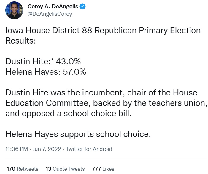This screenshot has height=174, width=208.
Task: Click the 'opposed a school choice bill' line
Action: tap(69, 114)
